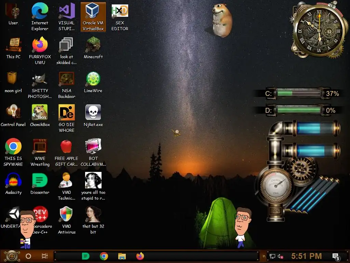Image resolution: width=350 pixels, height=263 pixels.
Task: Open the LimeWire desktop icon
Action: coord(93,82)
